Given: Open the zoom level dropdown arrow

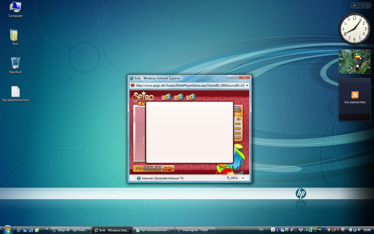Looking at the screenshot, I should click(x=243, y=178).
